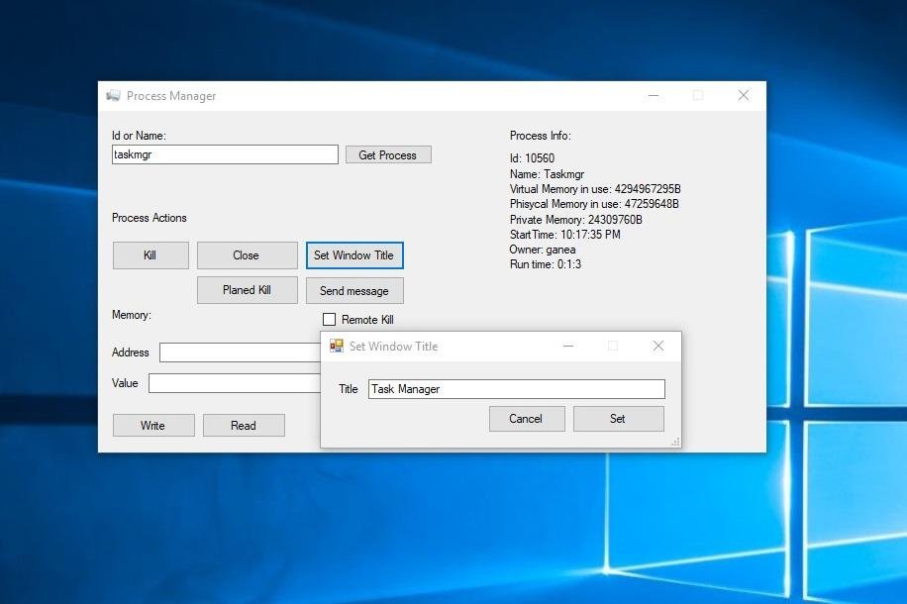Viewport: 907px width, 604px height.
Task: Click the 'Owner: ganea' text
Action: pos(542,250)
